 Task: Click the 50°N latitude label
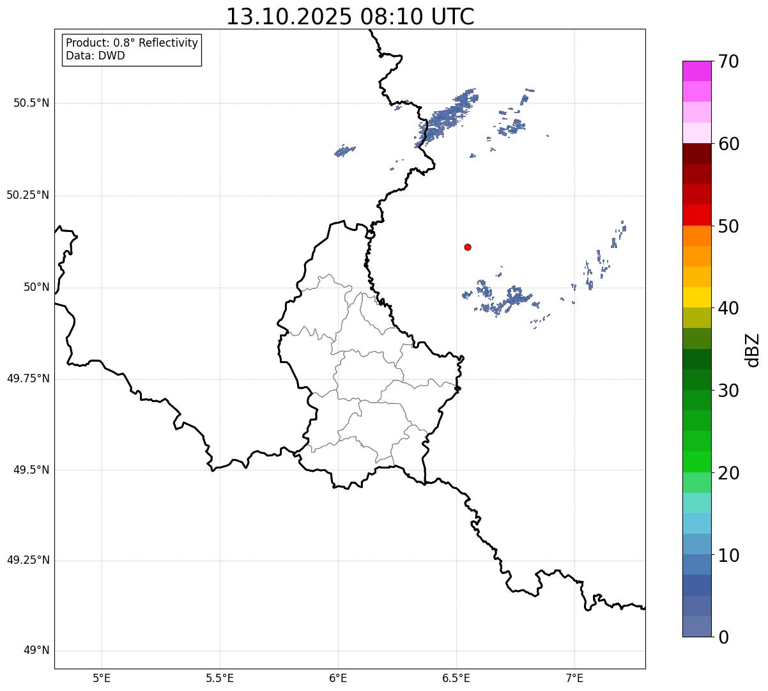(37, 287)
